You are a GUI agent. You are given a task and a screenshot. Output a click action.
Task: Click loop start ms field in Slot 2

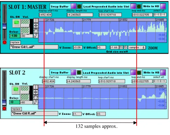coord(112,81)
